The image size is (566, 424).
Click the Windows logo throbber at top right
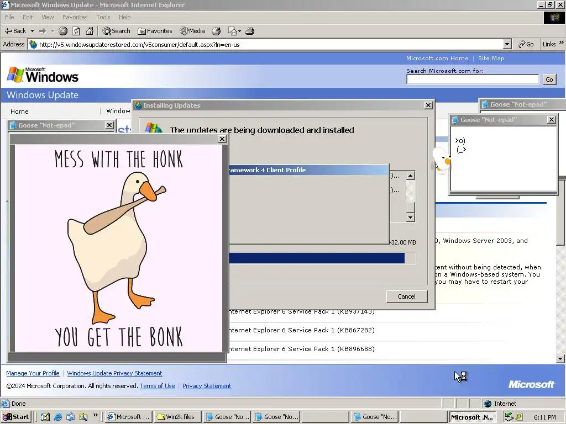pyautogui.click(x=554, y=17)
